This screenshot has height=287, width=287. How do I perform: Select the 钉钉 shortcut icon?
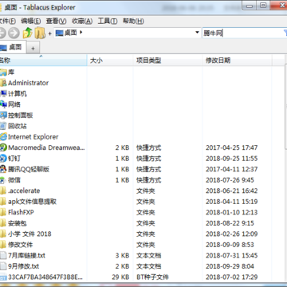pos(3,159)
